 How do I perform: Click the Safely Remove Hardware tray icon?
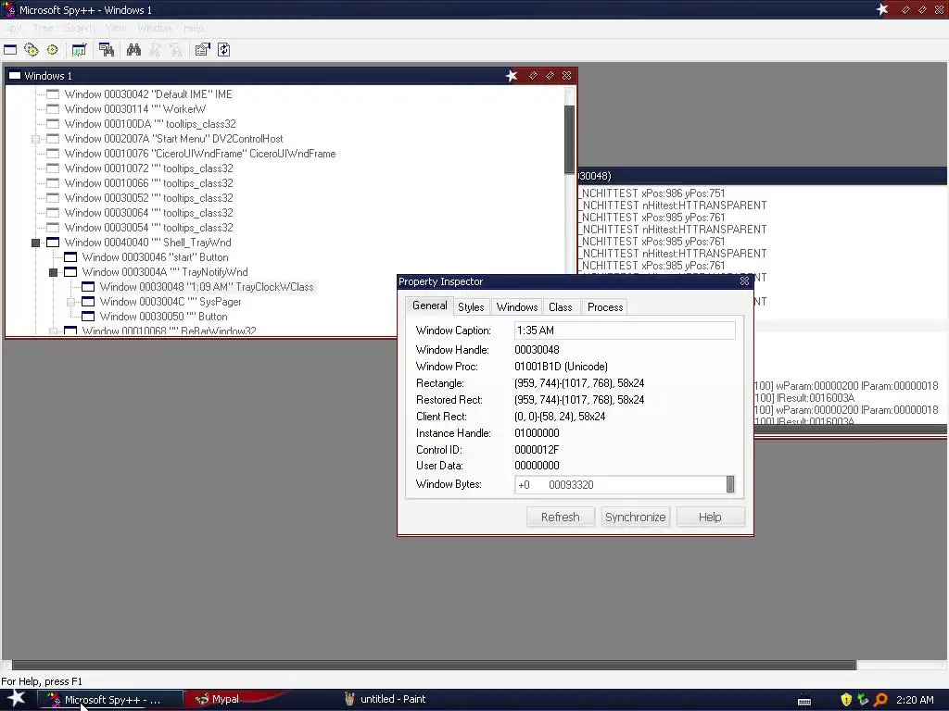point(863,700)
